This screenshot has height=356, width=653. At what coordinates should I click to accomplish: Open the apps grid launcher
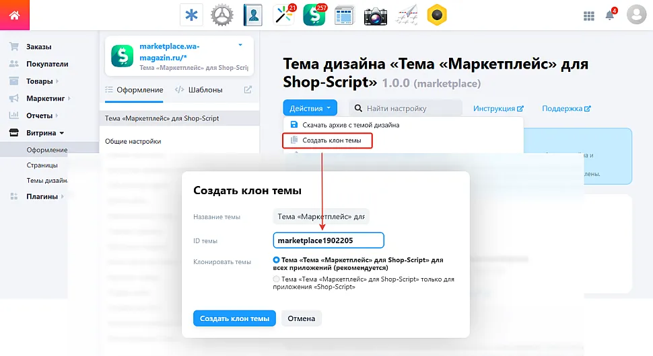[x=589, y=16]
